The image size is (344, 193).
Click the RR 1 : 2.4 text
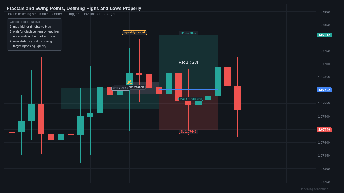point(188,62)
